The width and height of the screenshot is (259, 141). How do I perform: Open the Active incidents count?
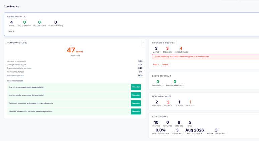coord(156,50)
